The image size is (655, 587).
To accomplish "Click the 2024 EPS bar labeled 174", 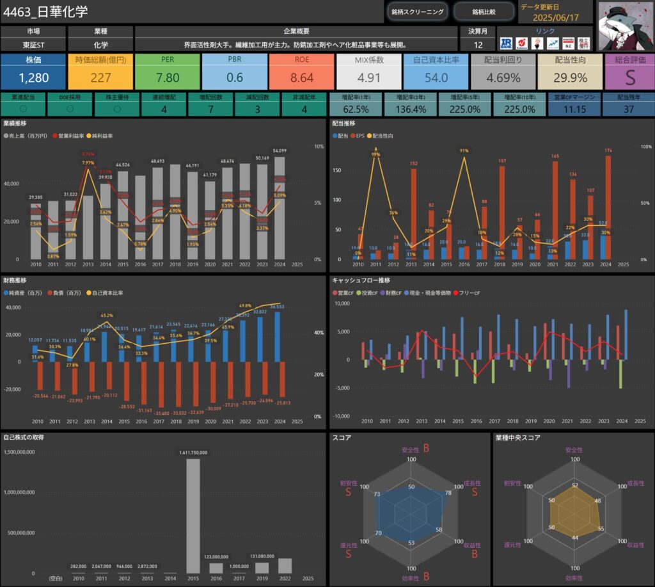I will pyautogui.click(x=608, y=208).
